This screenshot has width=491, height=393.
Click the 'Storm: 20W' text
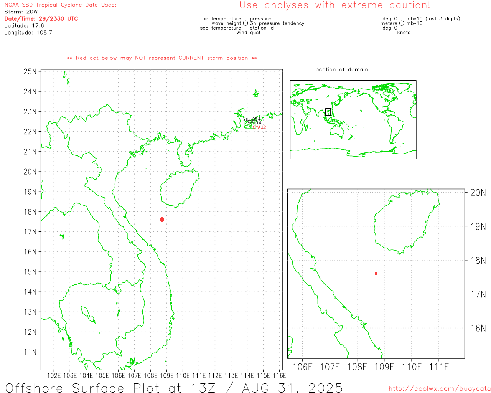tap(21, 12)
